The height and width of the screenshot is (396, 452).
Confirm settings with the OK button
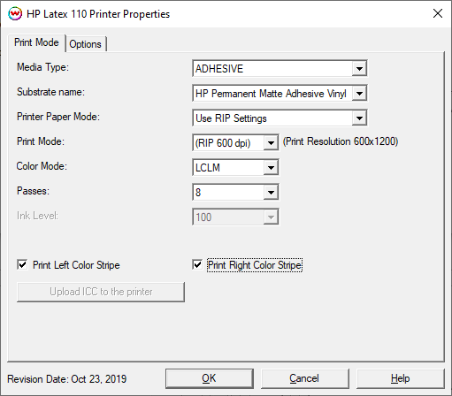point(209,378)
